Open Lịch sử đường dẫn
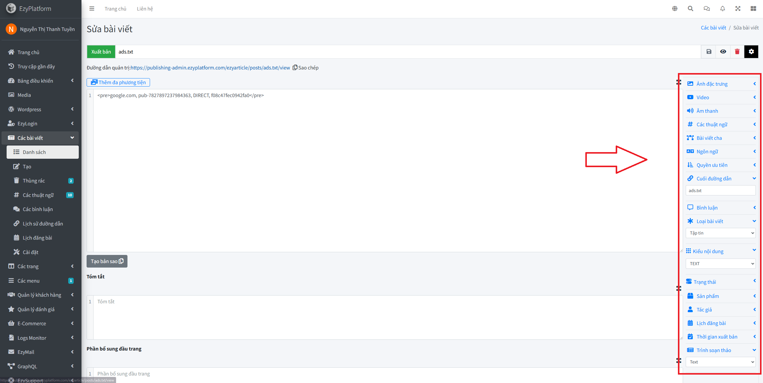Viewport: 763px width, 383px height. tap(43, 224)
